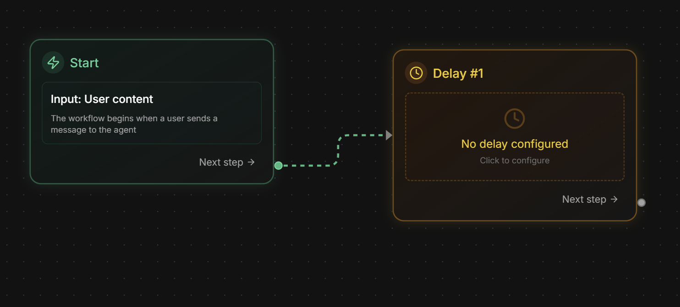Click Next step on the Start node

(x=221, y=162)
